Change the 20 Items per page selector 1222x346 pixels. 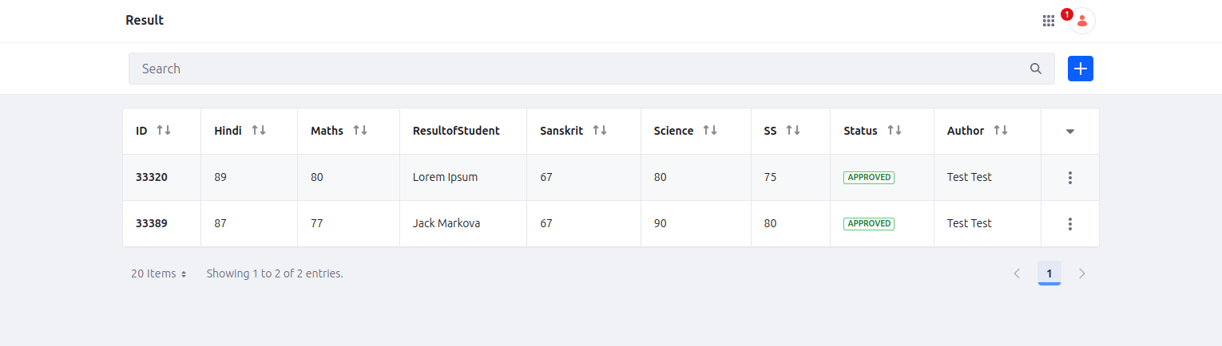coord(158,273)
